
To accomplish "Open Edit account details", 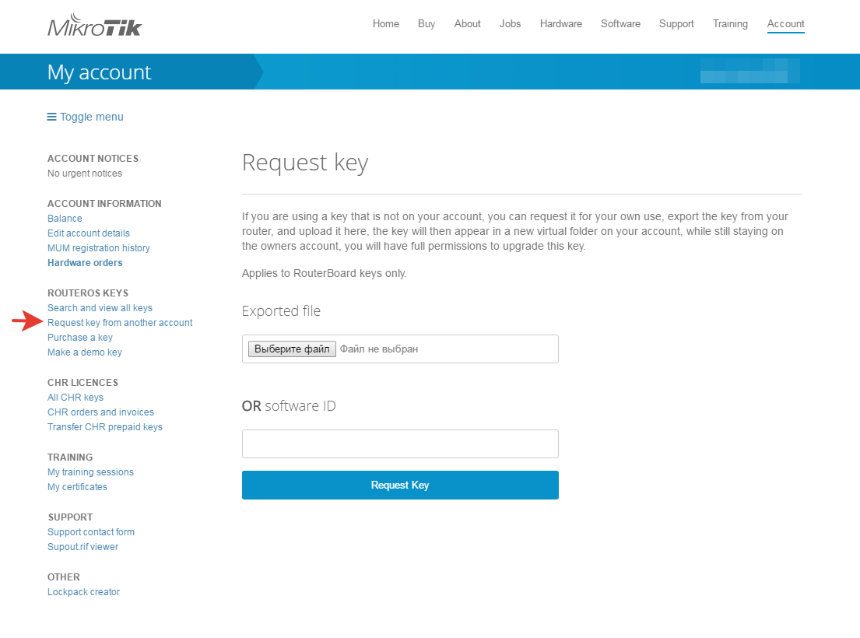I will 88,233.
